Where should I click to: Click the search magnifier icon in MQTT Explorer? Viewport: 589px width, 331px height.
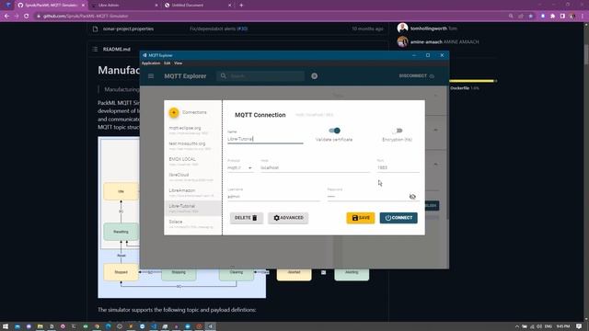[224, 76]
